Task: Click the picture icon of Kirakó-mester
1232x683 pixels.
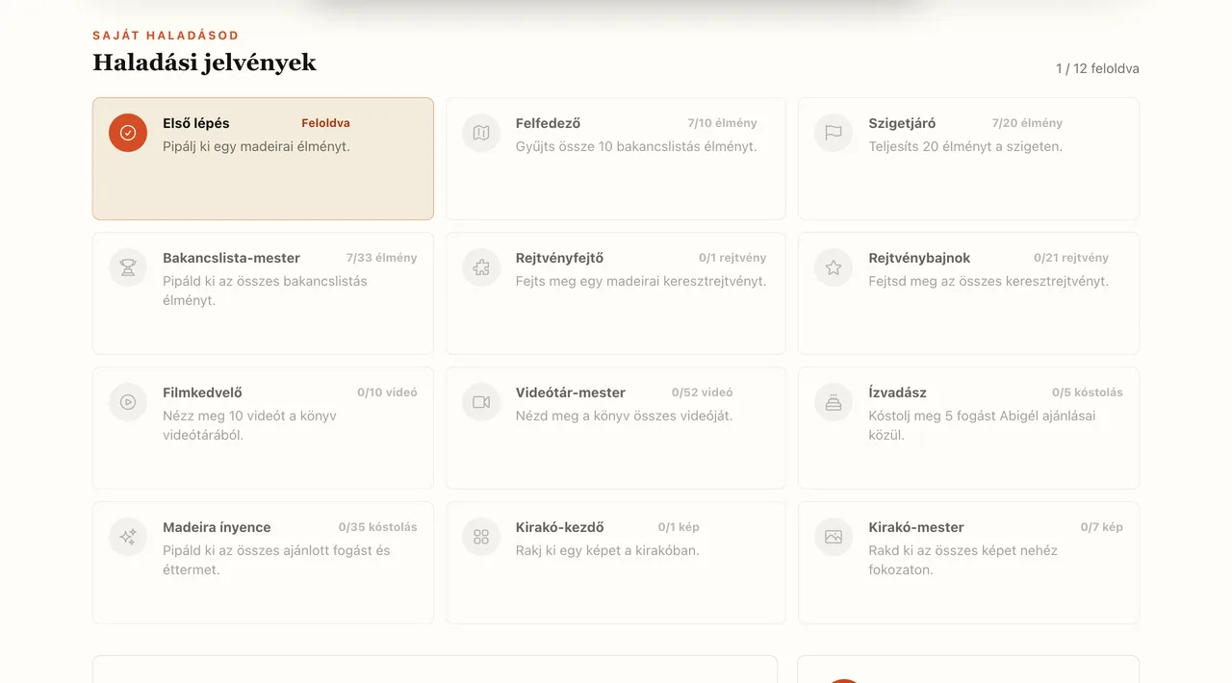Action: coord(834,537)
